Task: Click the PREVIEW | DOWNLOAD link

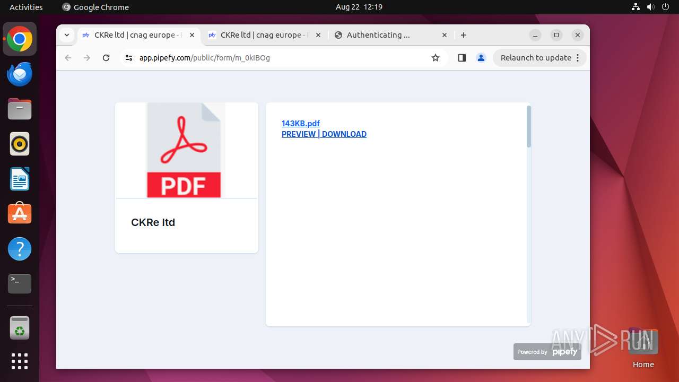Action: click(324, 134)
